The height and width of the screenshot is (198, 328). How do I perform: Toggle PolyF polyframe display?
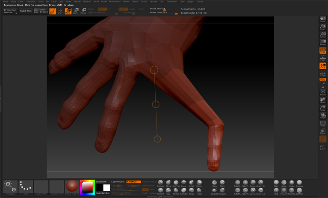[322, 123]
